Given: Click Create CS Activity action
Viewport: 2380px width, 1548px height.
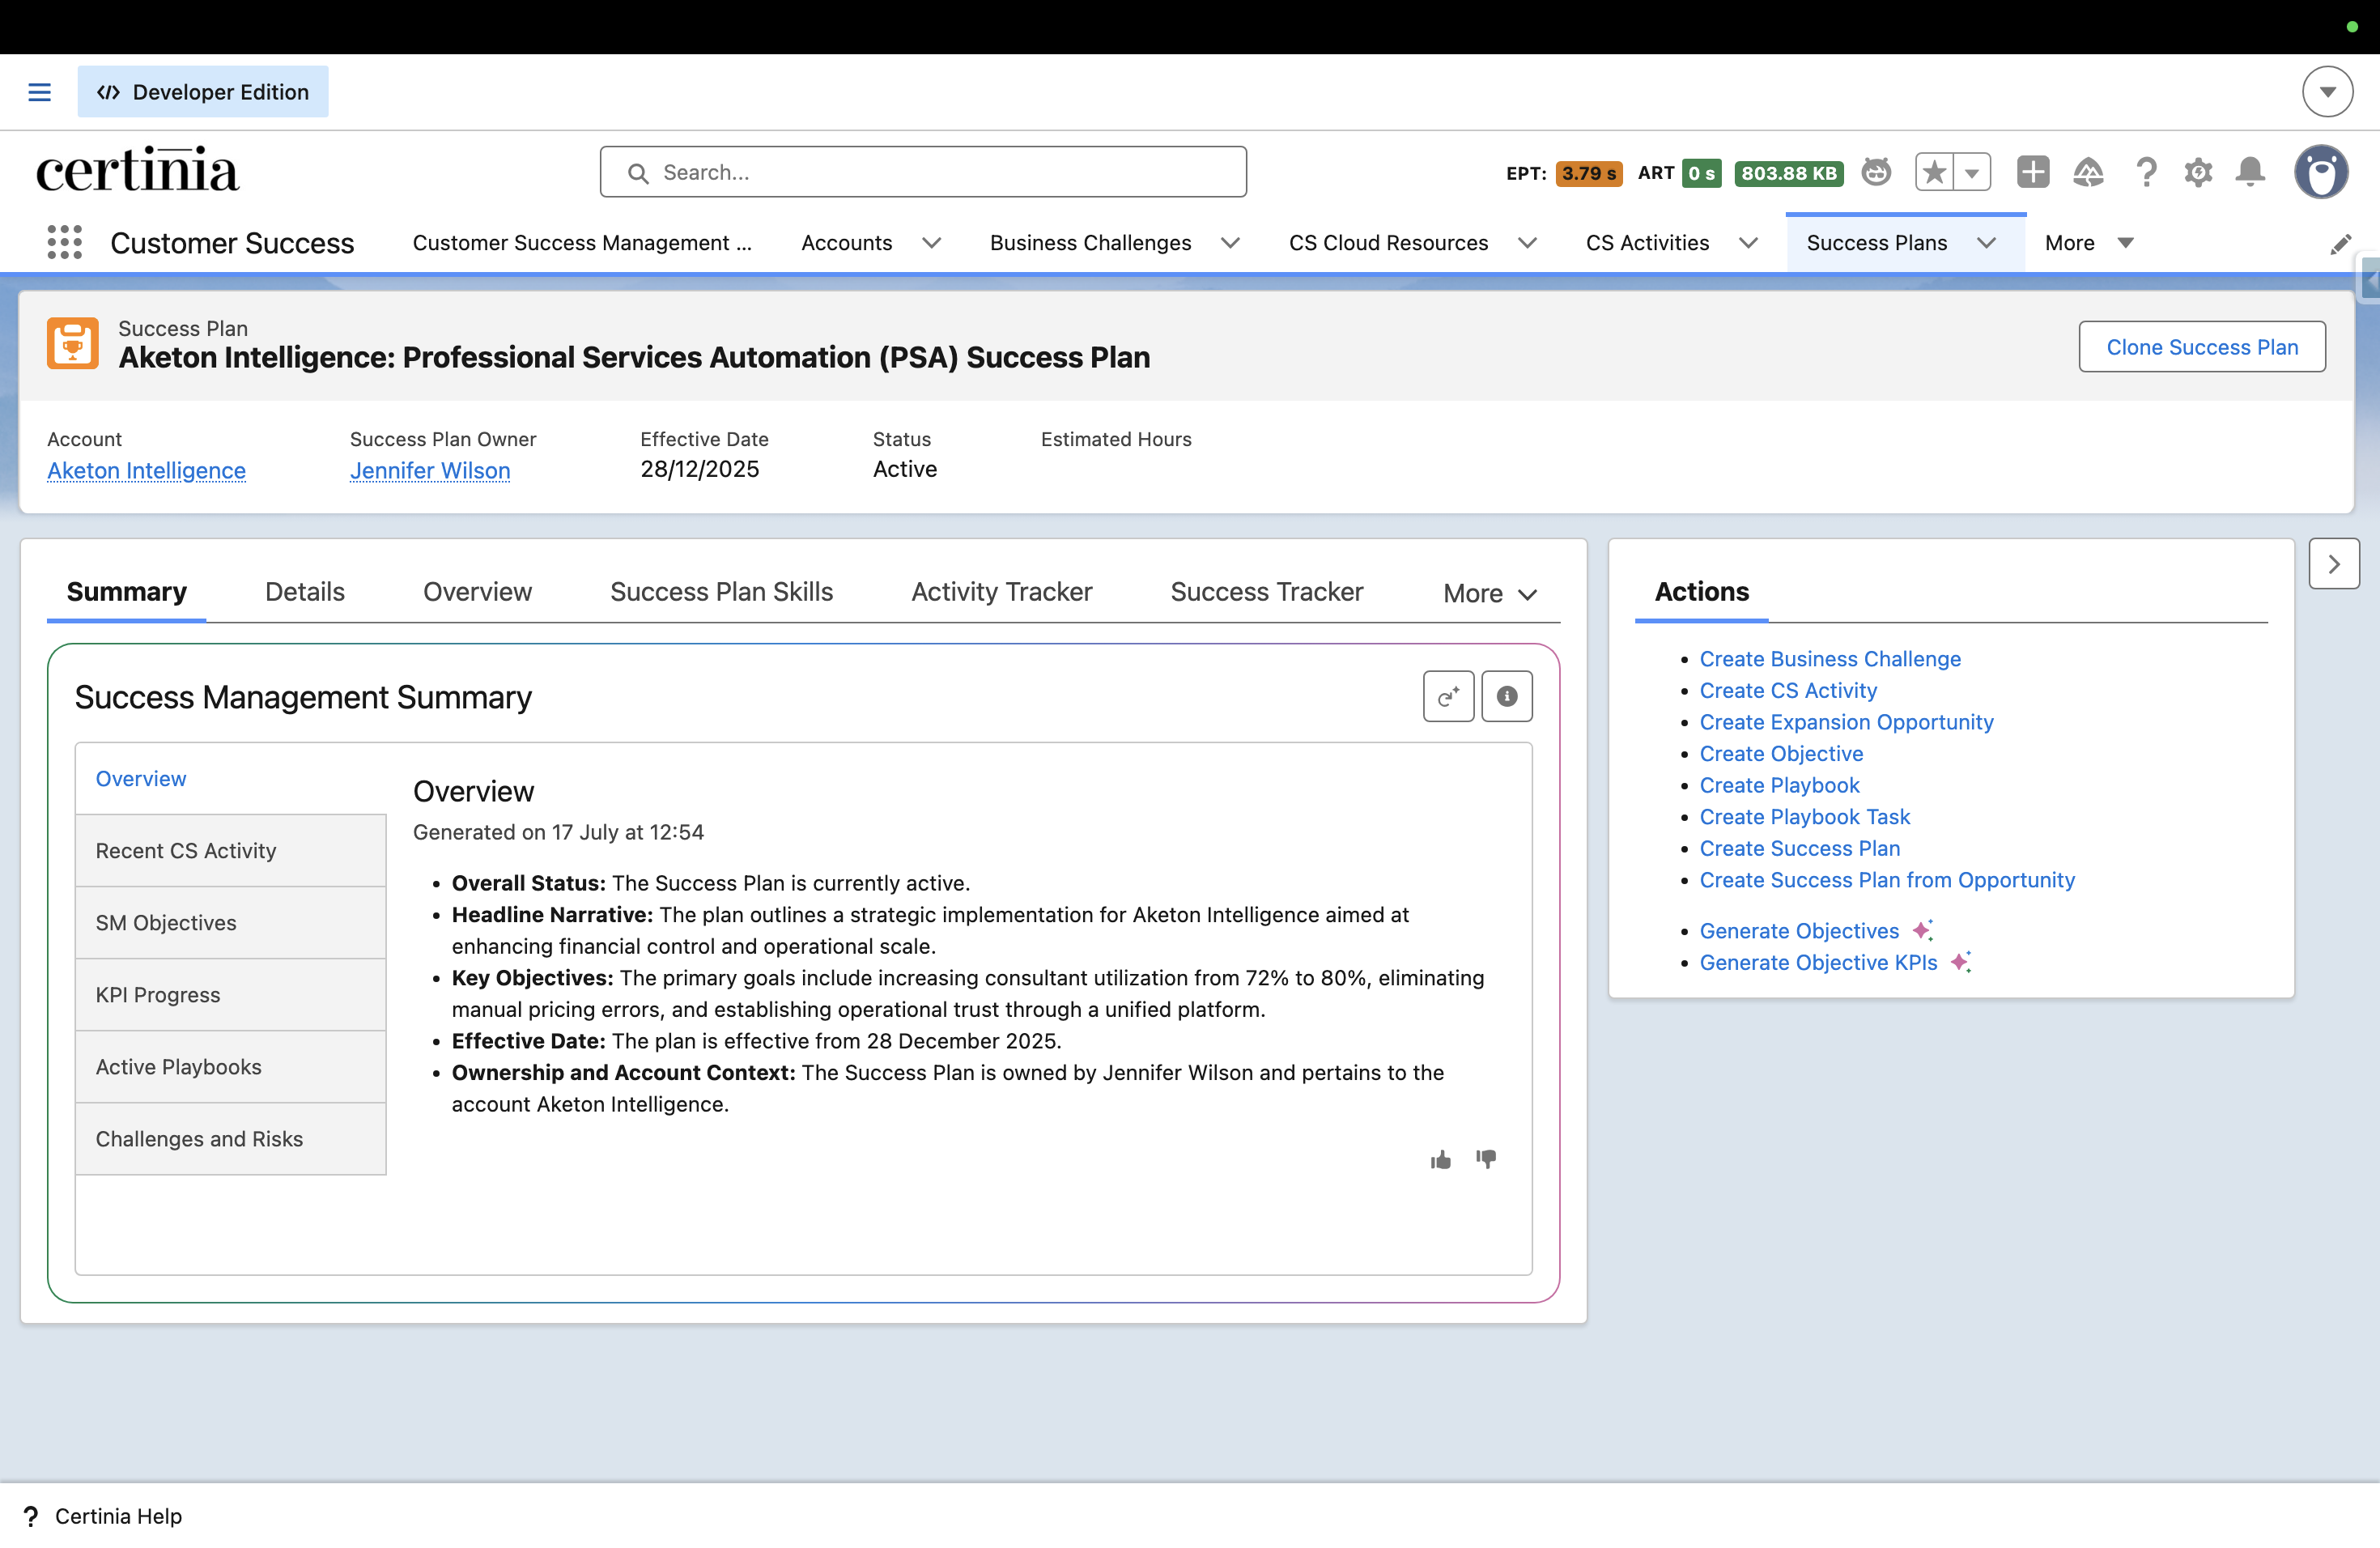Looking at the screenshot, I should point(1788,690).
